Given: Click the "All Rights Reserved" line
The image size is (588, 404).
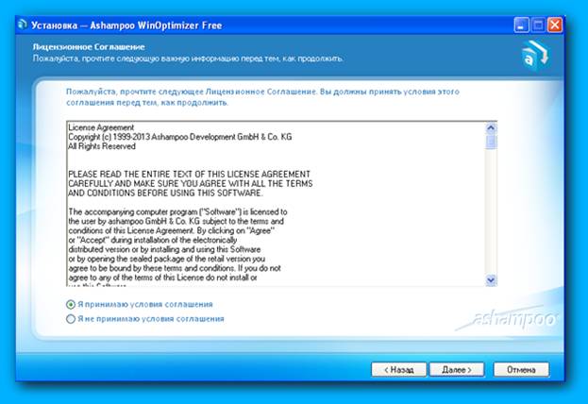Looking at the screenshot, I should [102, 146].
